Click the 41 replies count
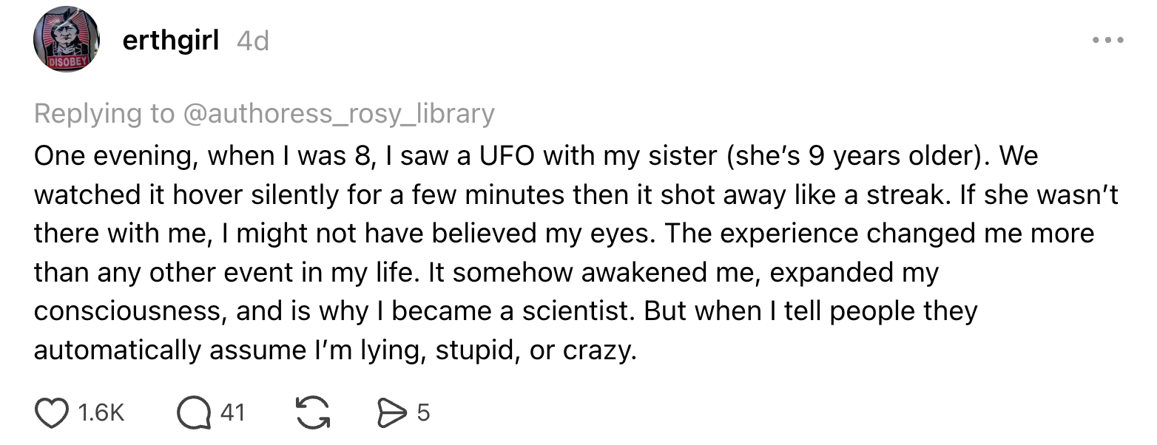The height and width of the screenshot is (445, 1157). [232, 412]
